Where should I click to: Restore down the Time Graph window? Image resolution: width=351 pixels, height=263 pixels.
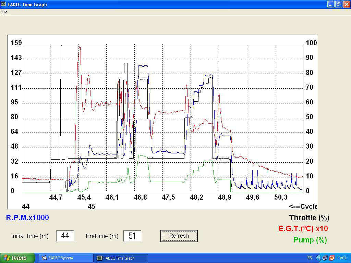point(338,4)
